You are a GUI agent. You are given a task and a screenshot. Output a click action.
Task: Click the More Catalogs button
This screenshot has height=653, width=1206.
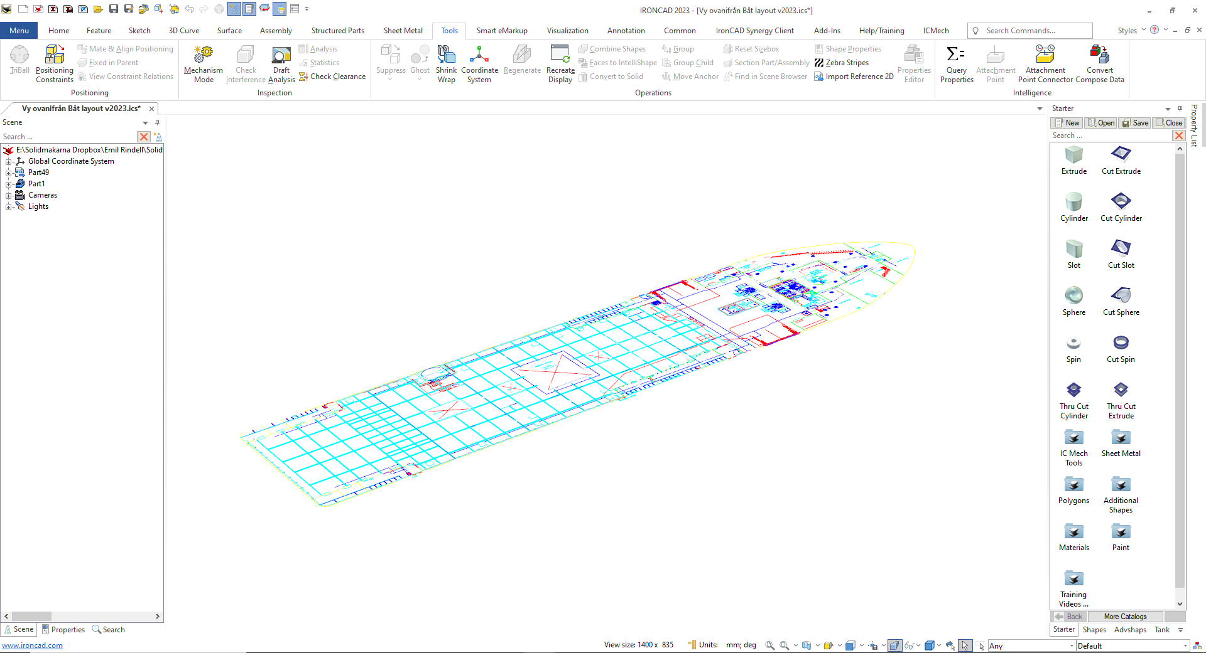click(x=1125, y=617)
